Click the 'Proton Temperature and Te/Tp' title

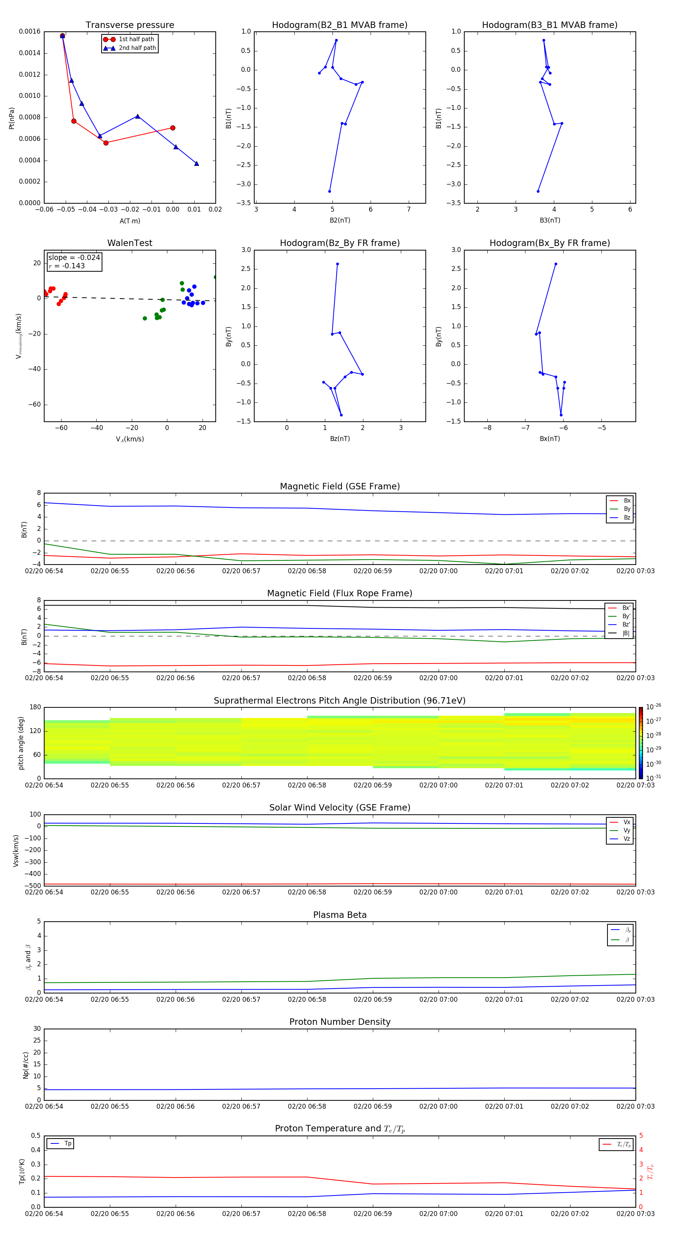point(340,1129)
